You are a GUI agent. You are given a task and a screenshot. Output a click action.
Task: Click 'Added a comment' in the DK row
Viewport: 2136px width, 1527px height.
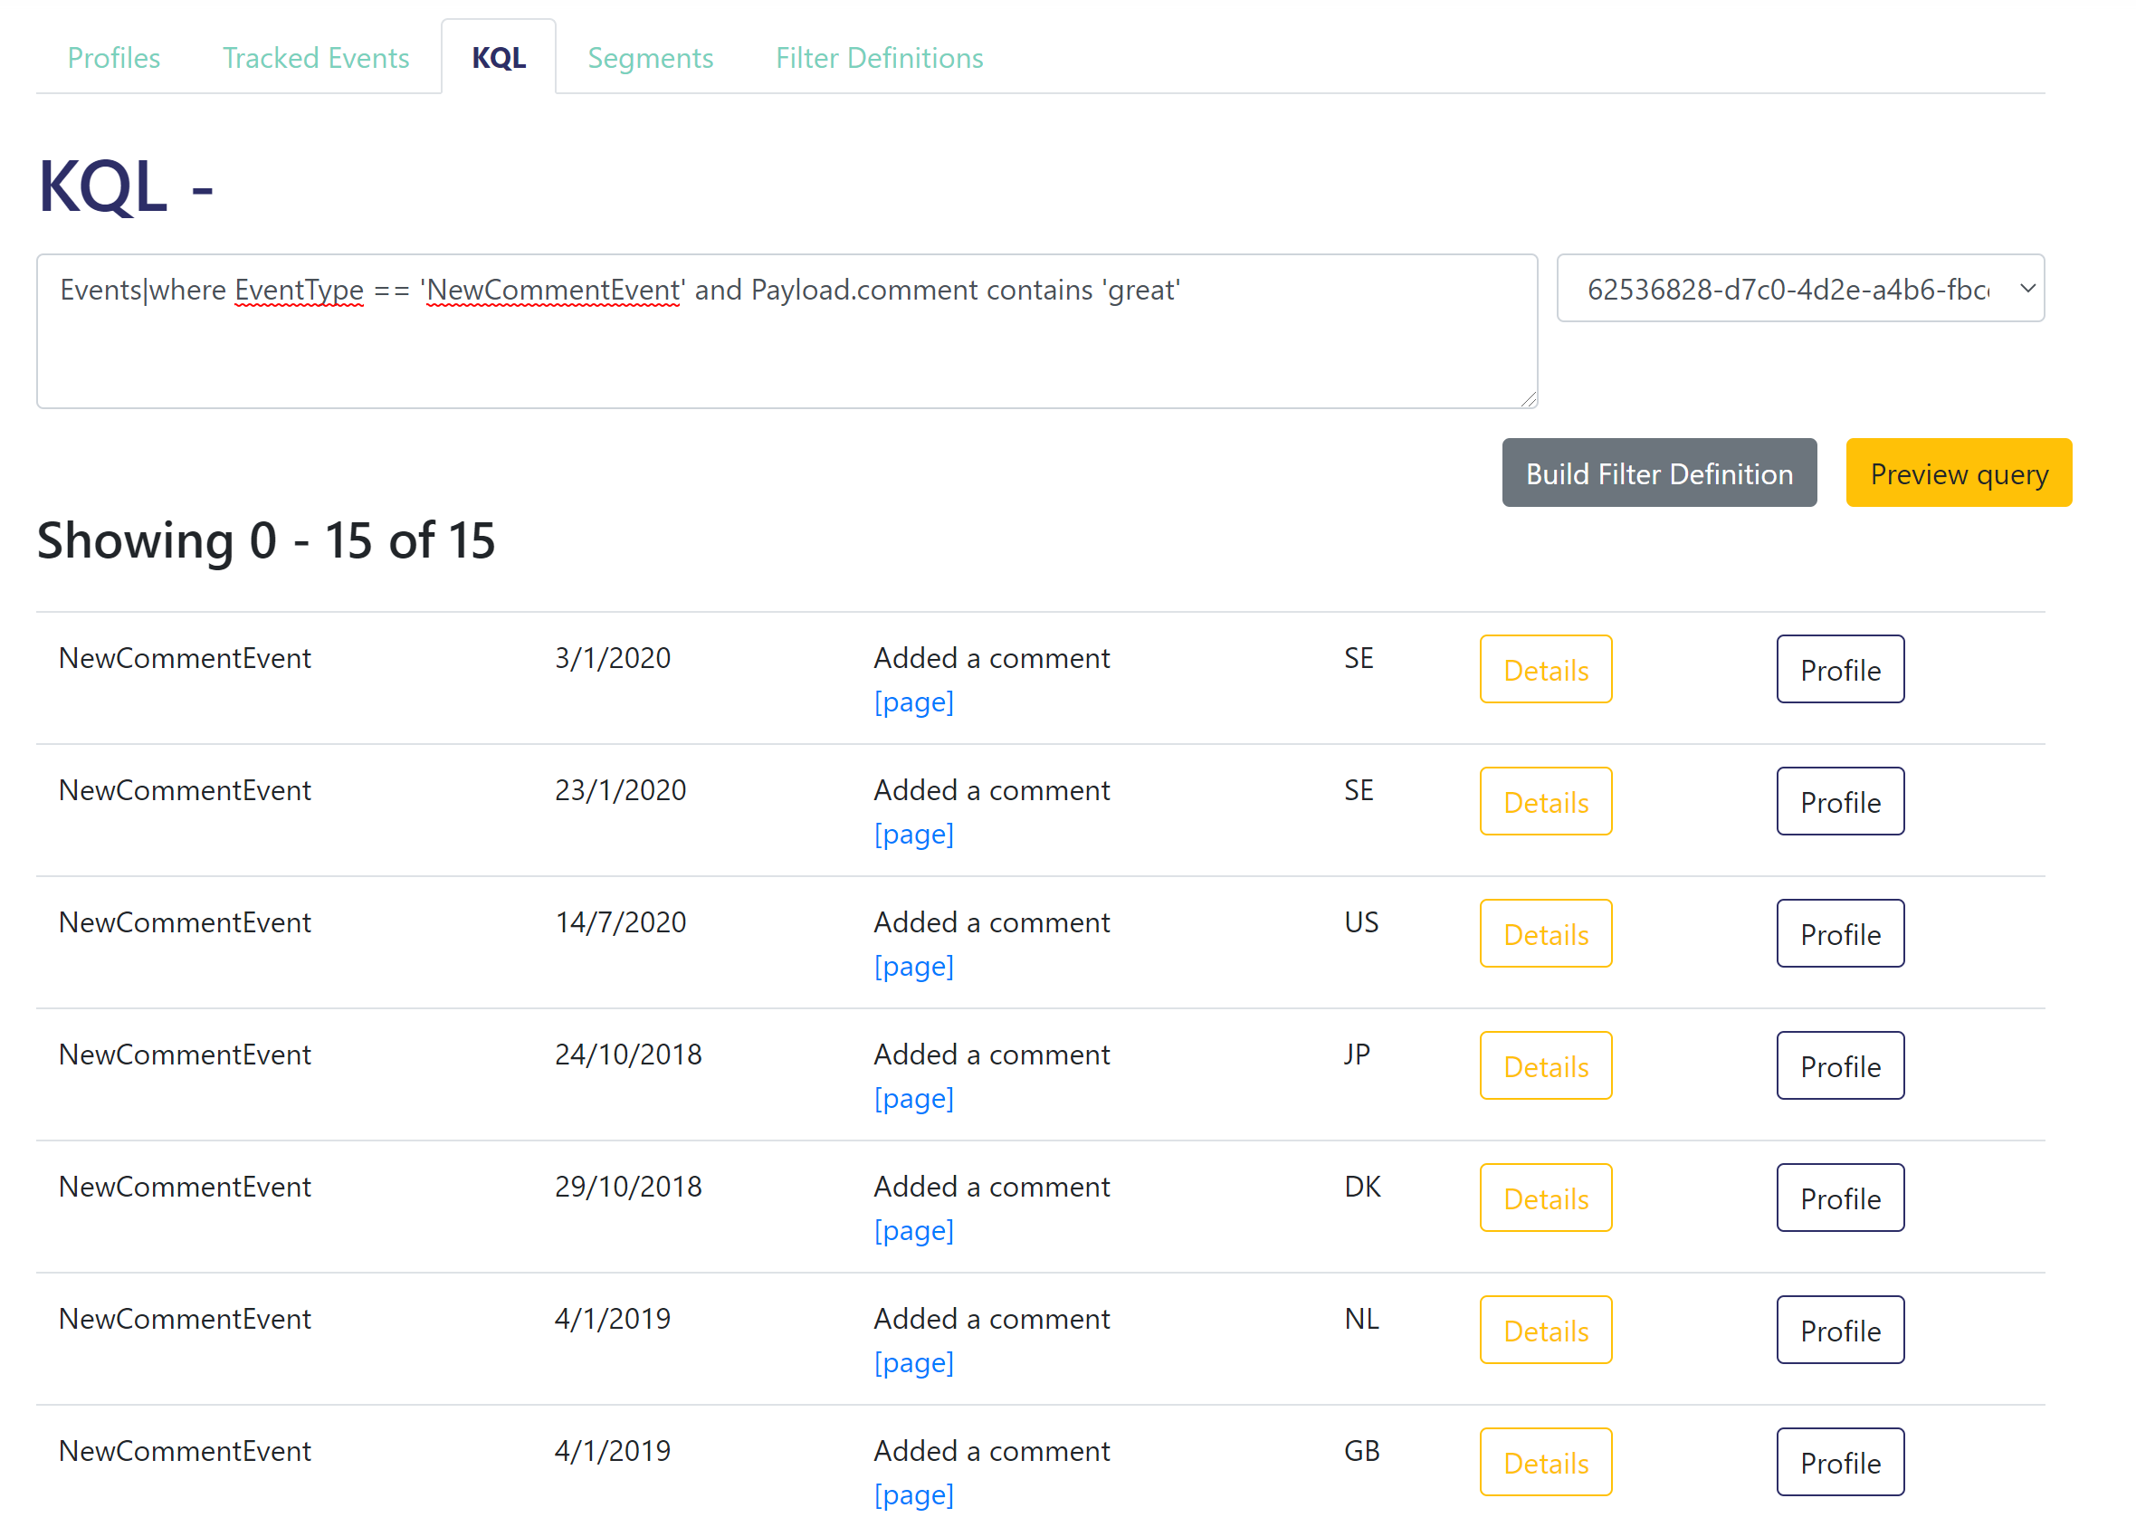tap(992, 1187)
